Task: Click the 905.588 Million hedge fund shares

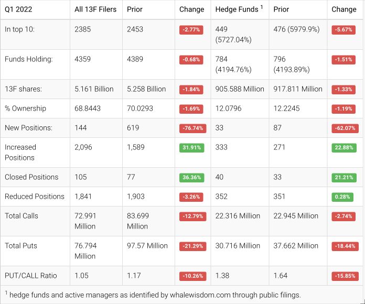Action: (240, 89)
